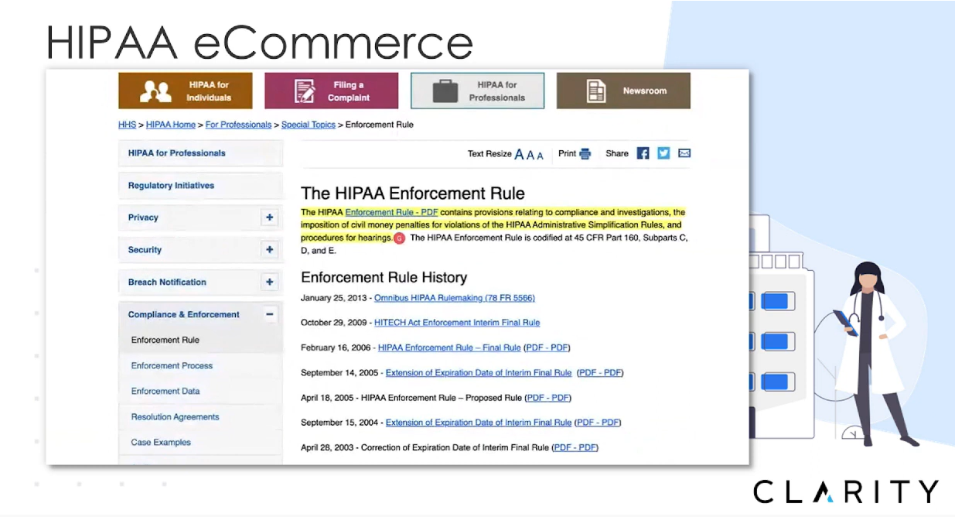Open the HIPAA for Individuals tile
The height and width of the screenshot is (517, 955).
click(185, 91)
